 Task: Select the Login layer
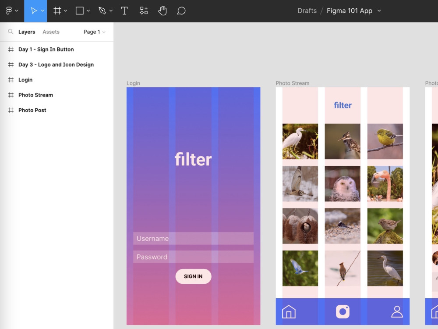57,80
